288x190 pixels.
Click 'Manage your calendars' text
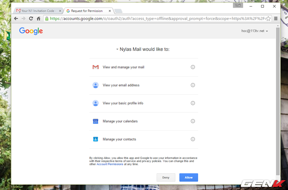120,121
